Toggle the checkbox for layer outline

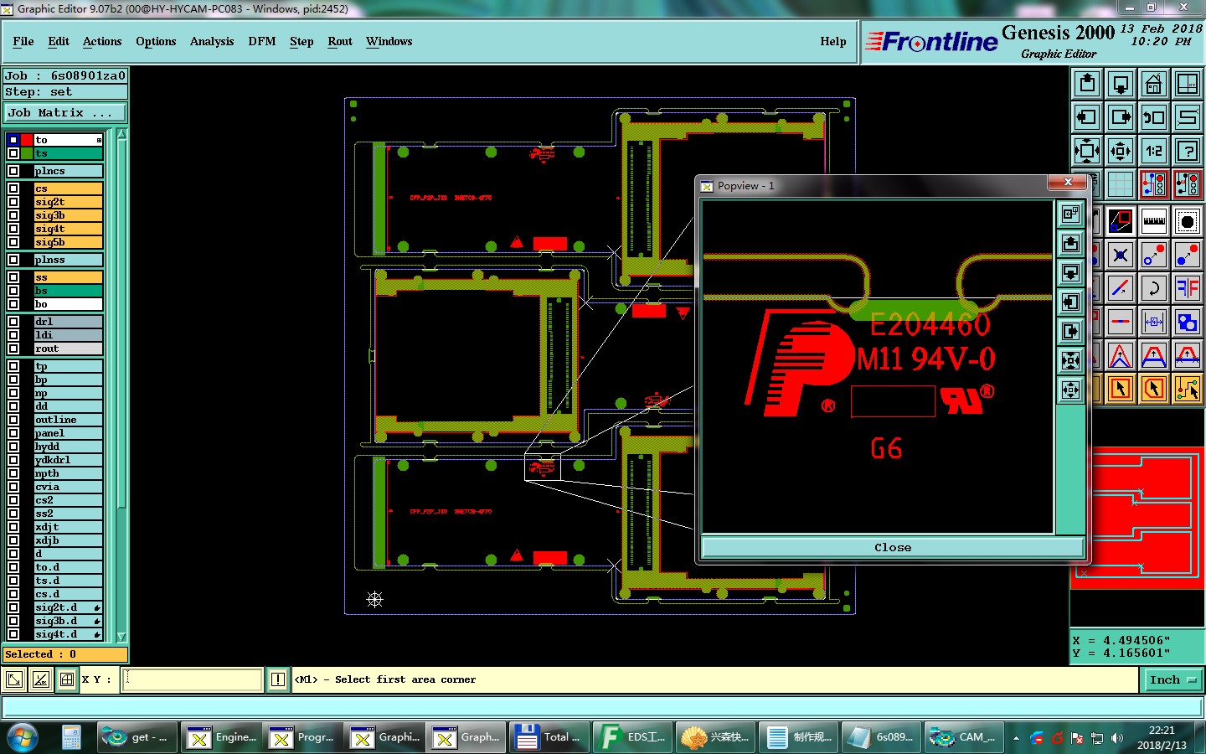pos(13,420)
